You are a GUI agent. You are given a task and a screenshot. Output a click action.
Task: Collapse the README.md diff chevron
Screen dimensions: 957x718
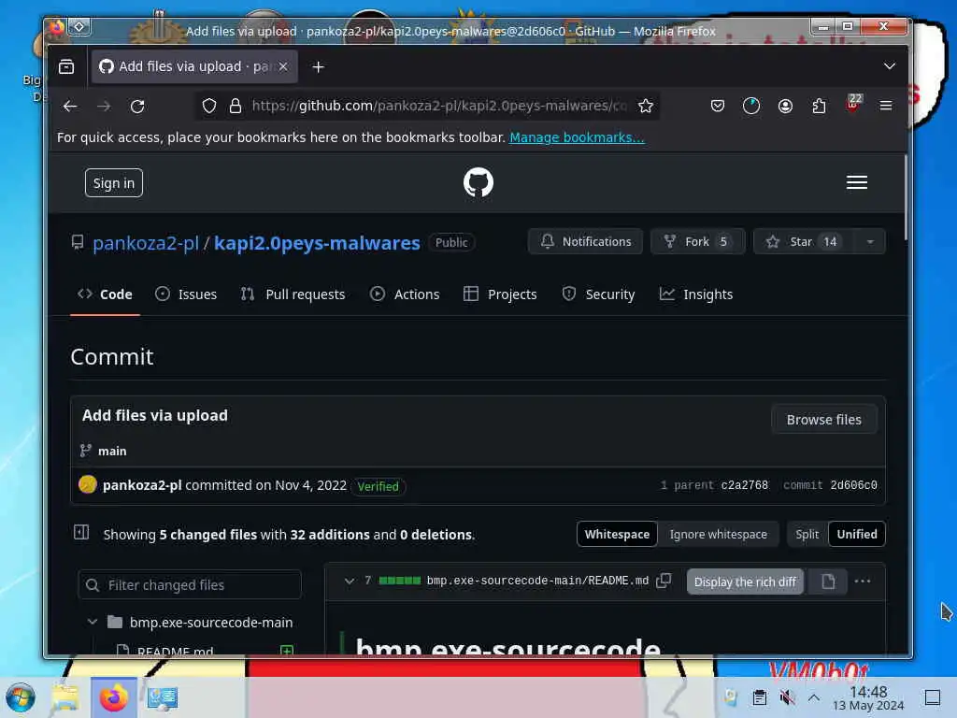[350, 581]
